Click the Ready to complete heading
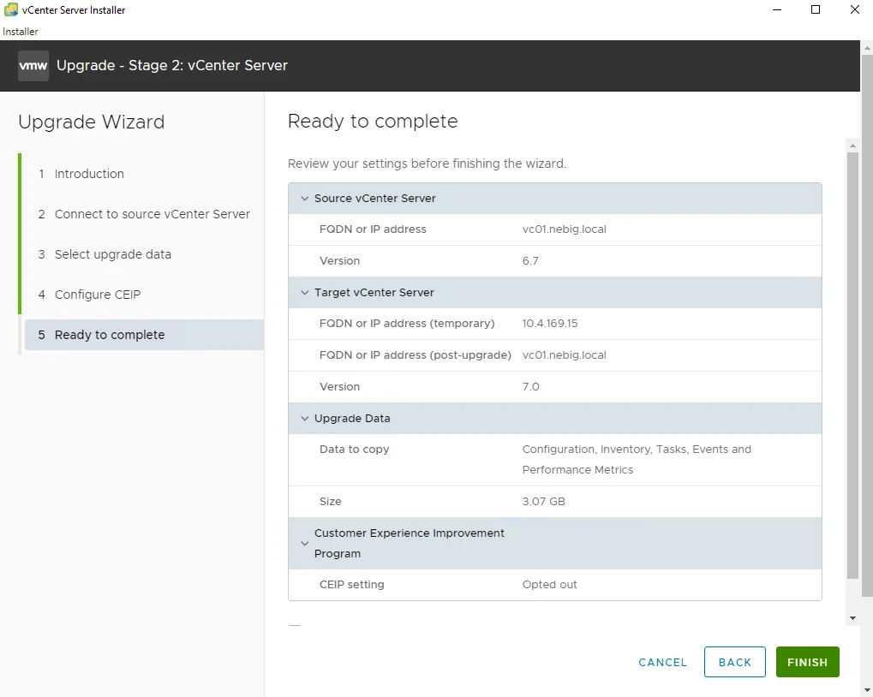 [x=373, y=122]
